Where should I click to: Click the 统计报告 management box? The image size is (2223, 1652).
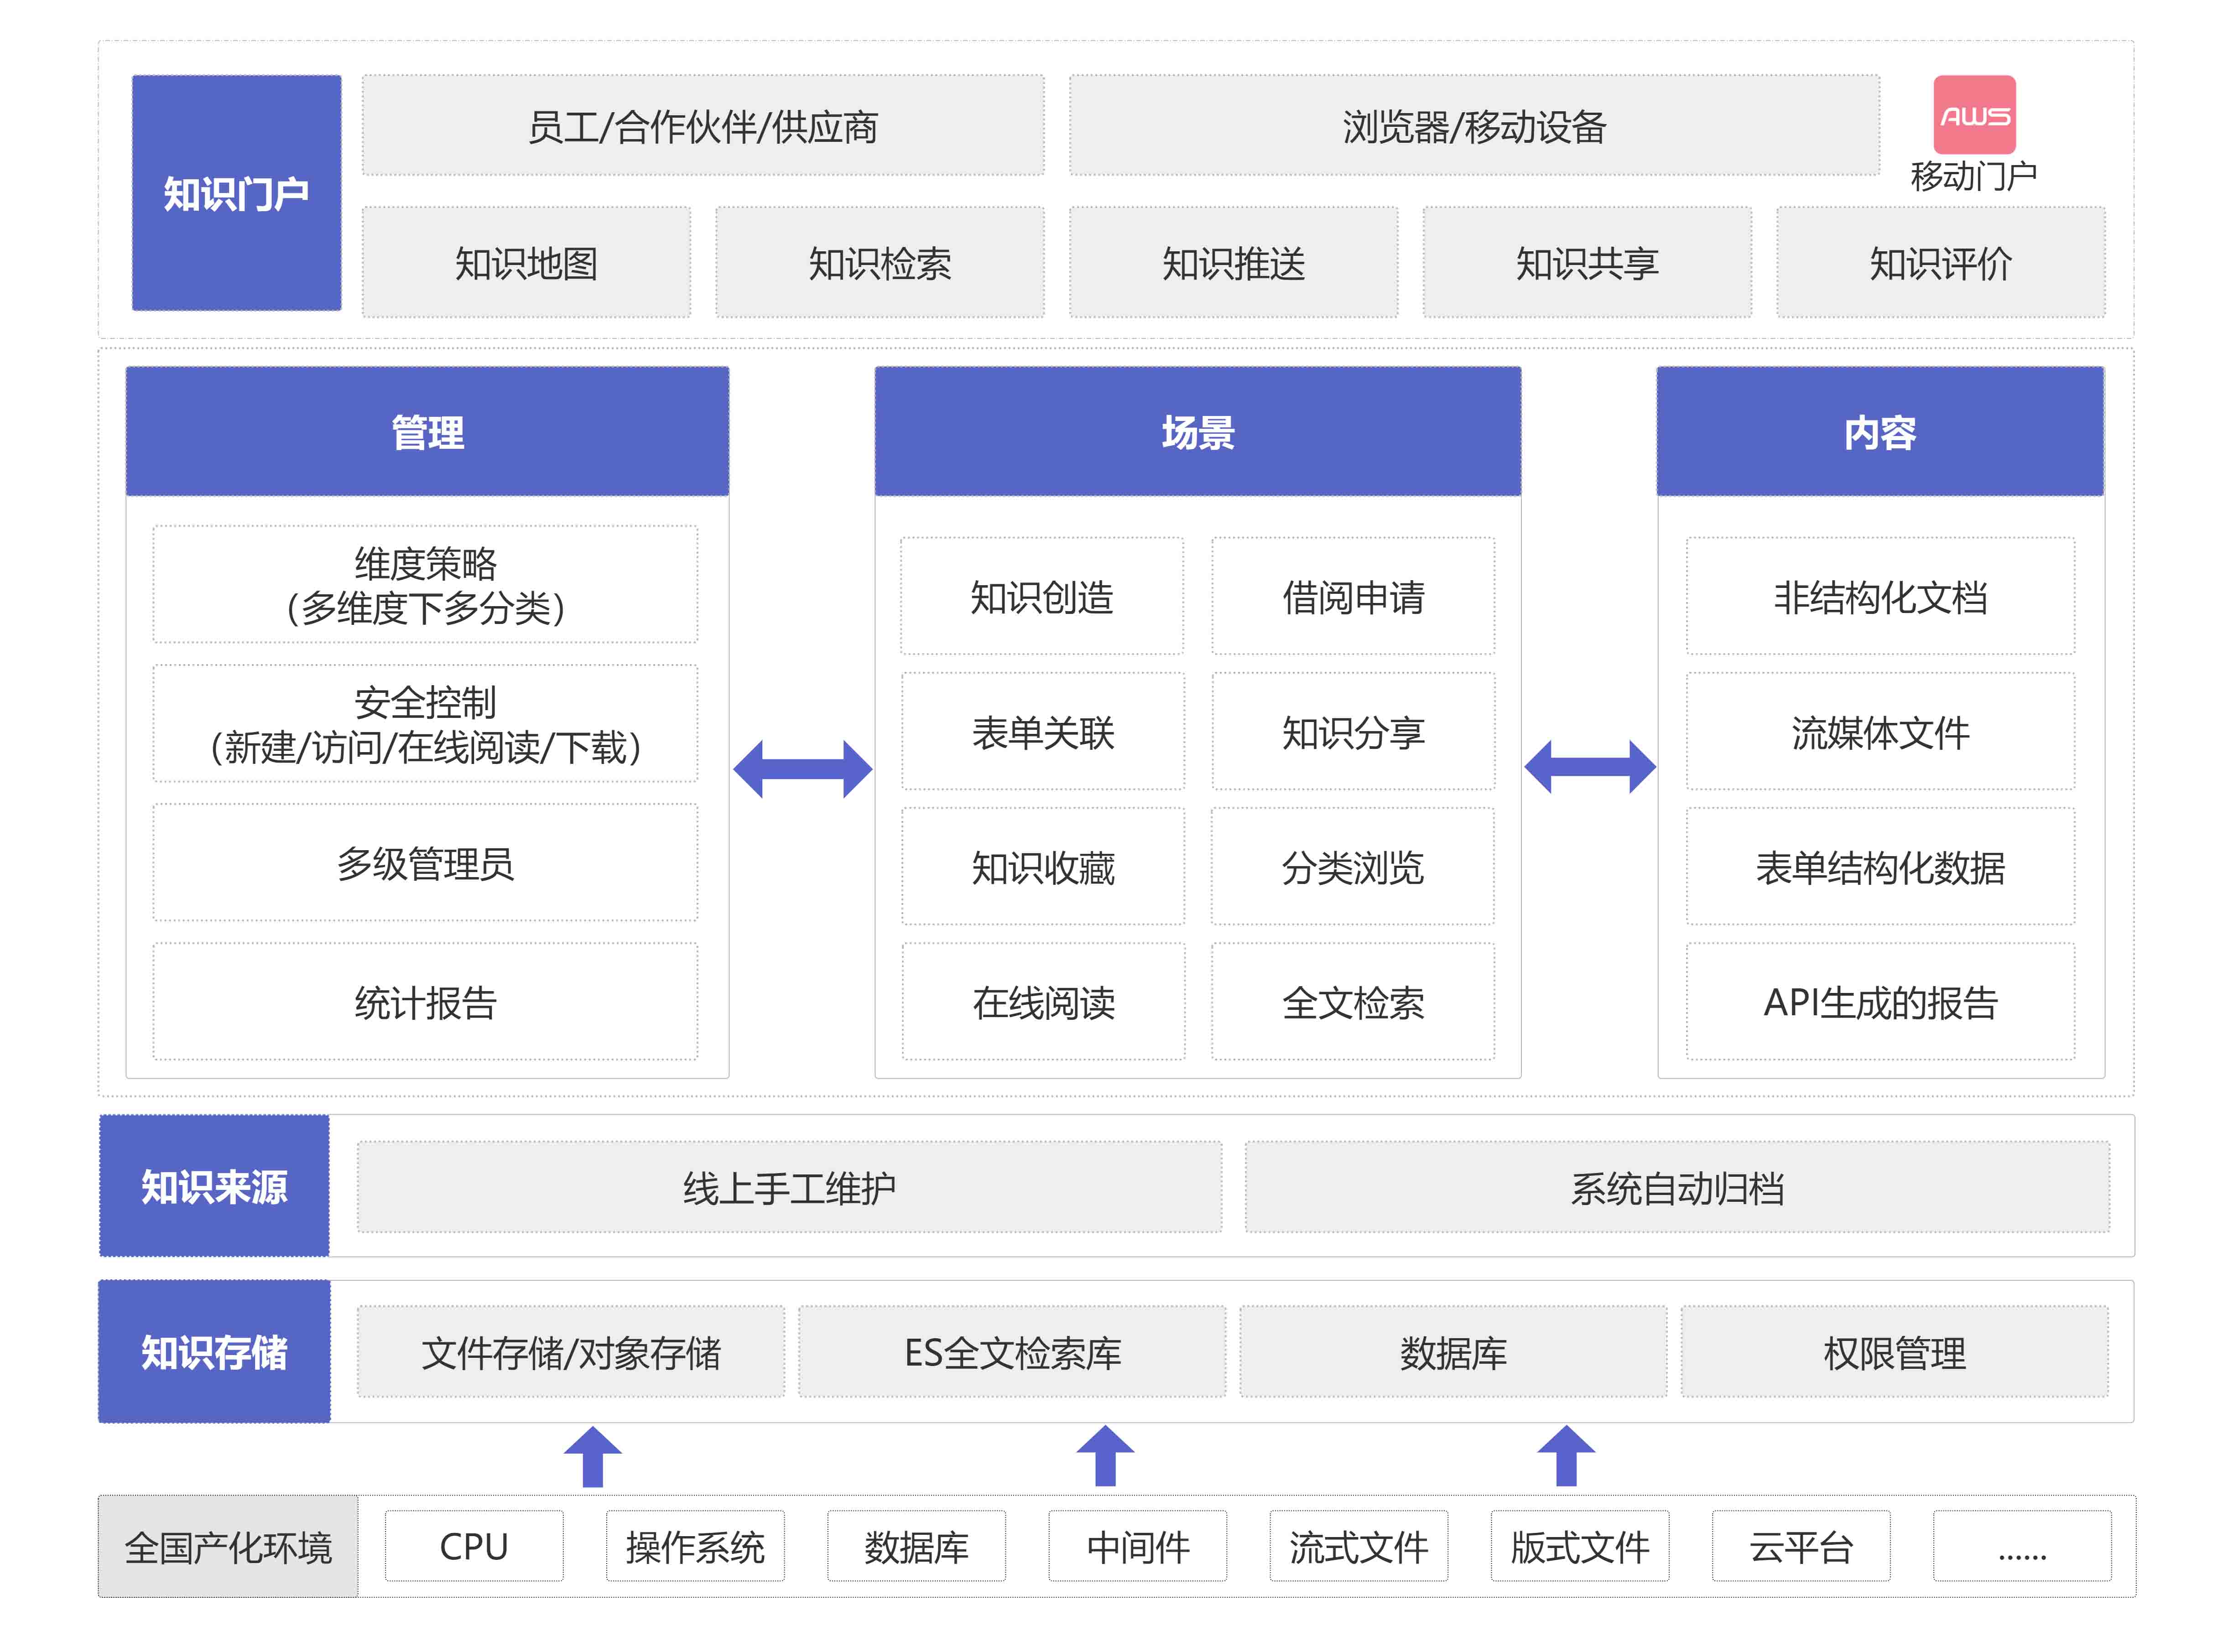425,1002
